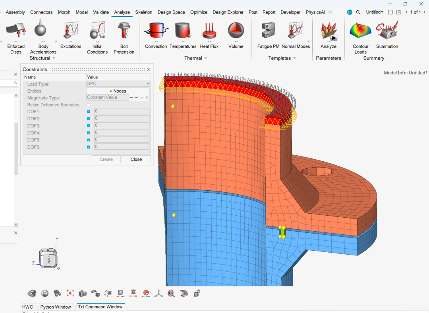Uncheck the DOF1 checkbox
Viewport: 429px width, 313px height.
tap(89, 112)
